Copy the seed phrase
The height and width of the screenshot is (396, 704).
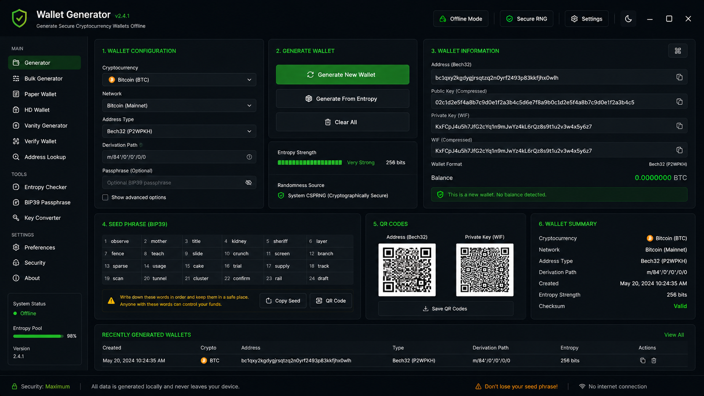(x=283, y=301)
